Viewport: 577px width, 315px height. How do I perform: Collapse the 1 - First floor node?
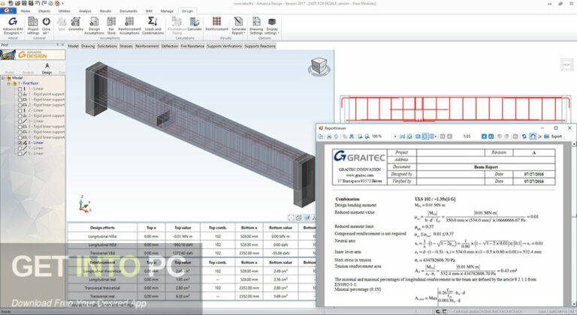(x=9, y=83)
